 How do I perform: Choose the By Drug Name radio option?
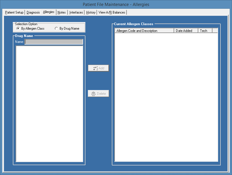point(56,29)
